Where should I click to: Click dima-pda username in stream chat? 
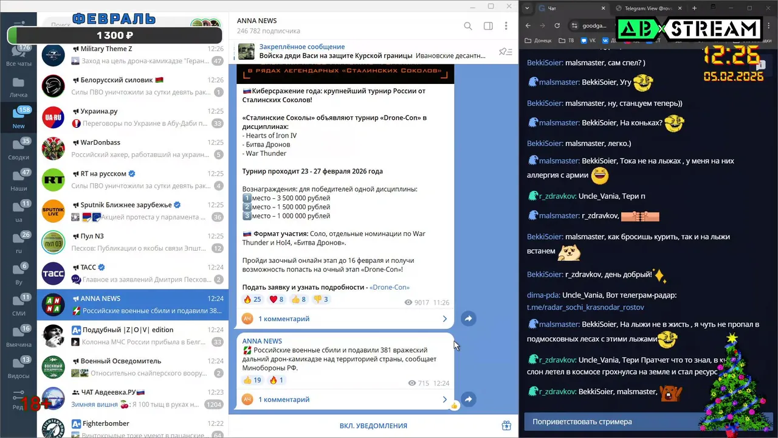[543, 295]
